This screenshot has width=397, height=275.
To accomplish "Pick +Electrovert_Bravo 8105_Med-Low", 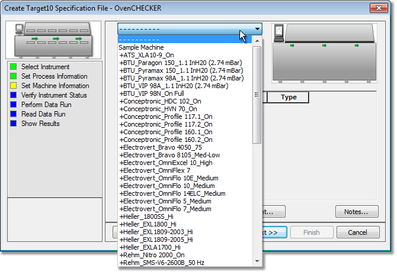I will click(x=185, y=155).
